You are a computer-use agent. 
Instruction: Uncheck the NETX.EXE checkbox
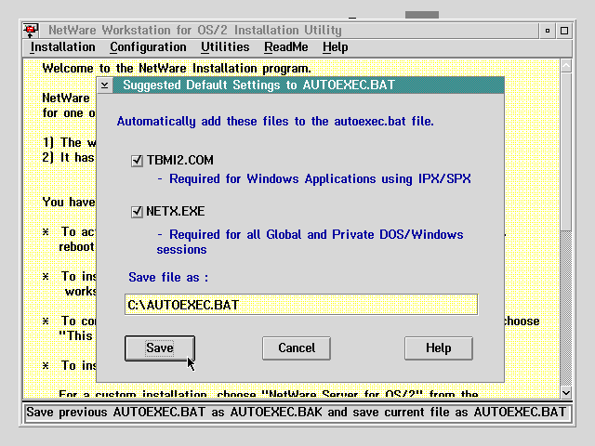(x=137, y=212)
